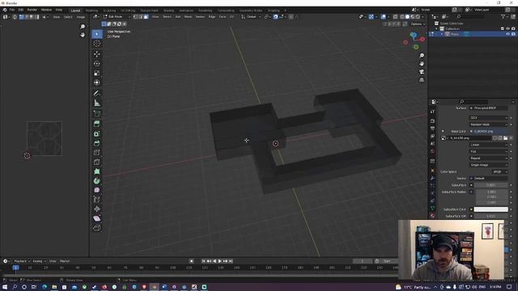
Task: Select the Annotate tool
Action: (97, 94)
